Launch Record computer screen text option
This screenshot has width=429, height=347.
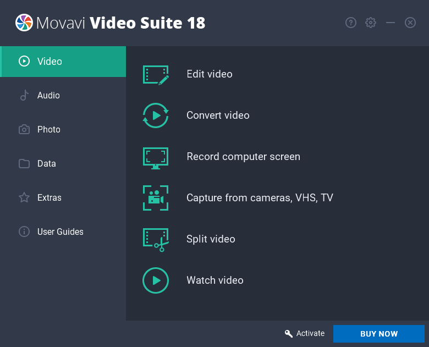coord(243,157)
